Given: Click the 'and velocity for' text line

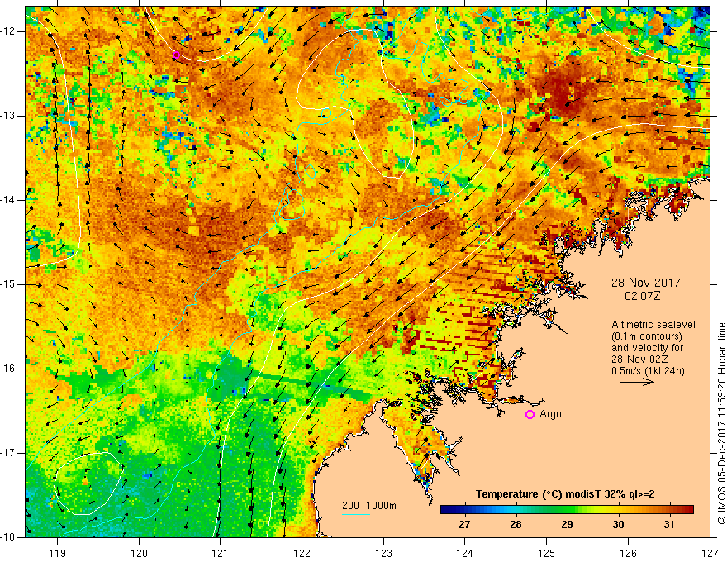Looking at the screenshot, I should tap(647, 348).
